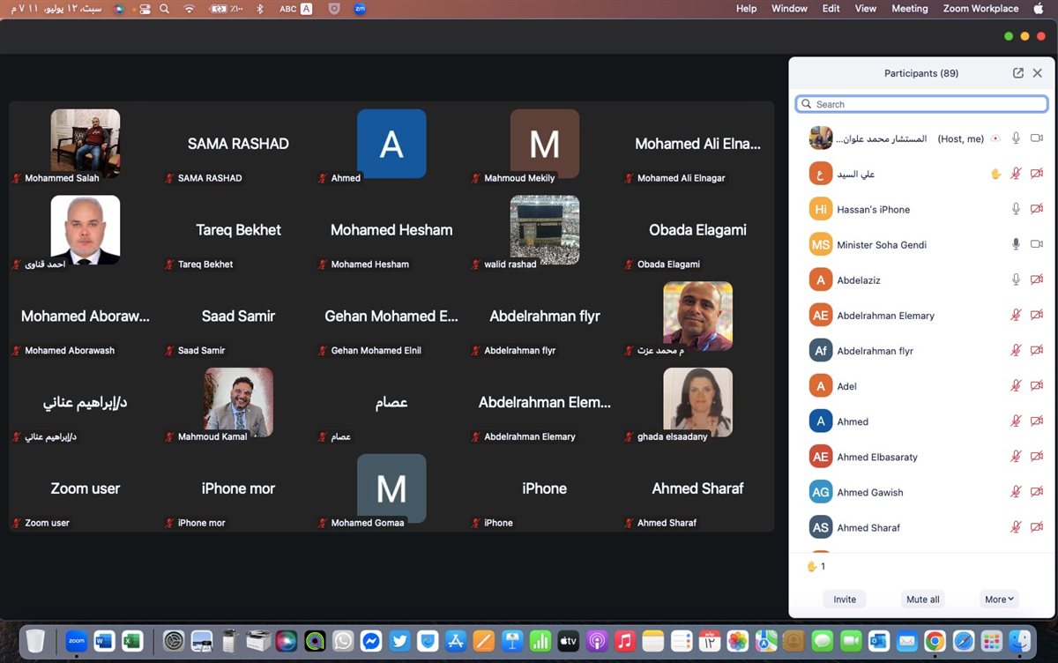Click Ahmed Elbasaraty's video-off icon
The width and height of the screenshot is (1058, 663).
point(1037,457)
